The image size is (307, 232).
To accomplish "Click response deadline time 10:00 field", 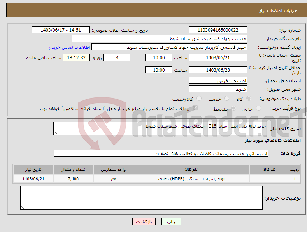I will [x=159, y=57].
